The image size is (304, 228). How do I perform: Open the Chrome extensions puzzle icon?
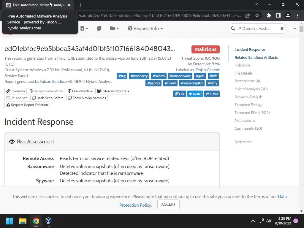click(x=269, y=15)
